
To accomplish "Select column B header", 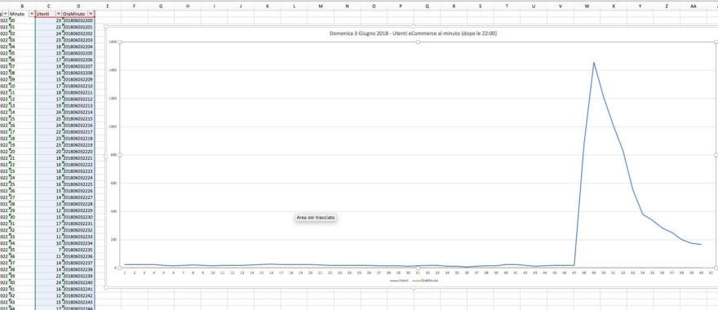I will click(21, 6).
